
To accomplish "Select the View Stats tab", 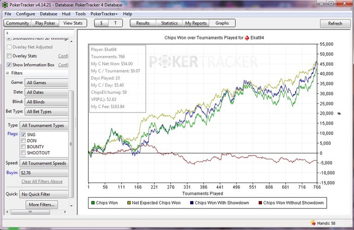I will [x=73, y=23].
